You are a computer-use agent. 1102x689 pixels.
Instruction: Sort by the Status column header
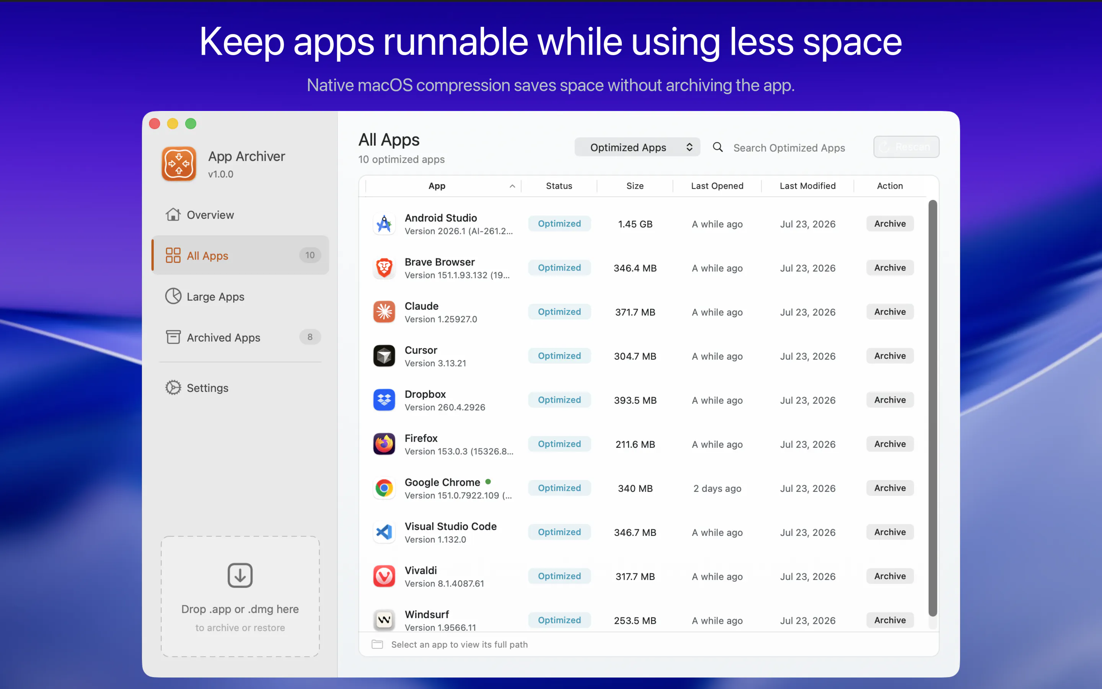click(x=559, y=186)
